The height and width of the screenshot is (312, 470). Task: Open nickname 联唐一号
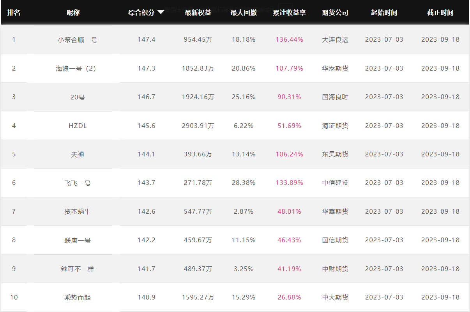pyautogui.click(x=78, y=240)
